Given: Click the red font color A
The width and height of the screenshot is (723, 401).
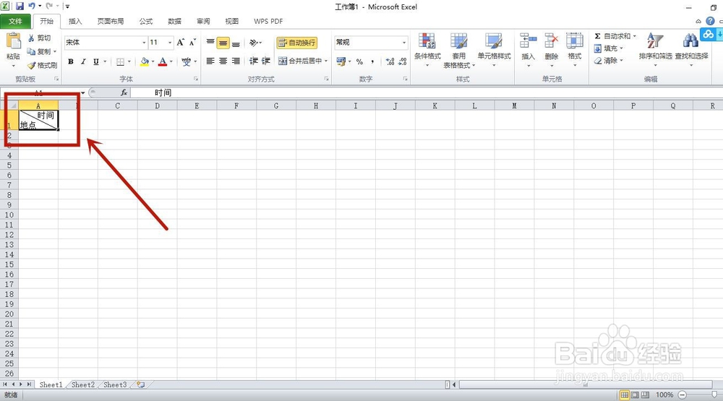Looking at the screenshot, I should (x=162, y=61).
